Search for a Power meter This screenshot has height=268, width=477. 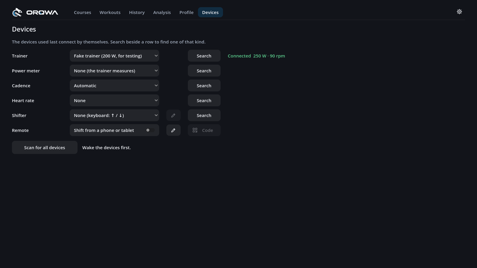click(204, 71)
